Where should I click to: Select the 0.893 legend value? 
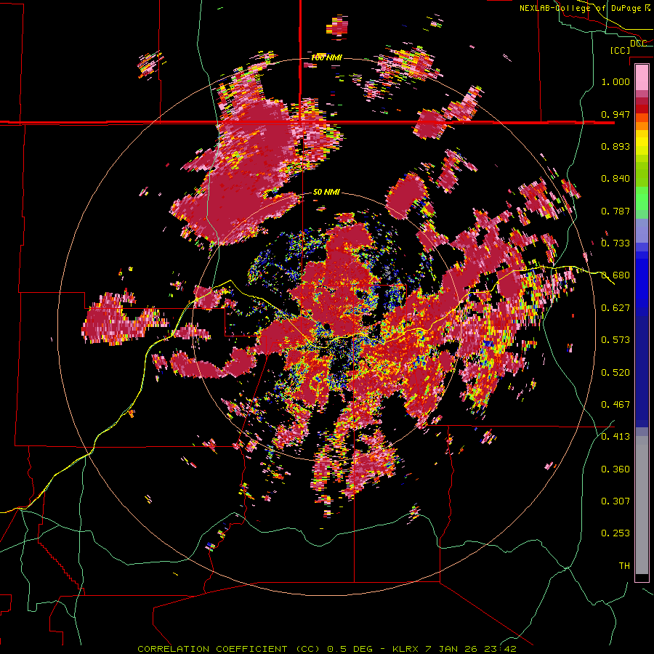[615, 146]
